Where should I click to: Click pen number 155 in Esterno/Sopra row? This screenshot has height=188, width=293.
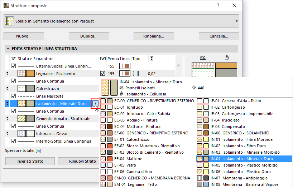111,66
